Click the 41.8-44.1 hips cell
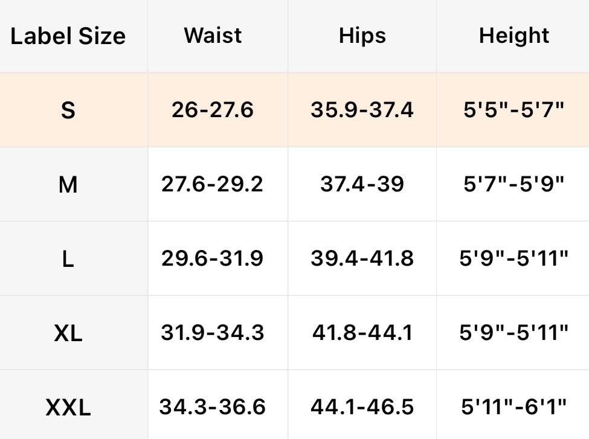The height and width of the screenshot is (439, 589). tap(362, 332)
